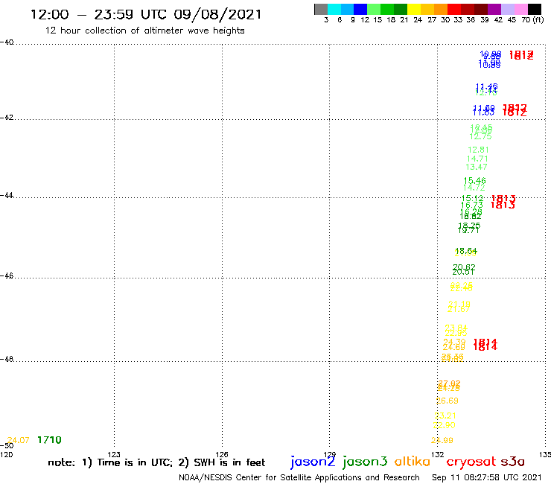Screen dimensions: 551x484
Task: Click the latitude axis label -48
Action: click(x=7, y=359)
